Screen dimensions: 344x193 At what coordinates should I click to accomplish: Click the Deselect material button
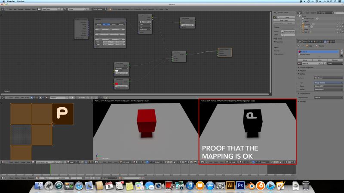335,60
